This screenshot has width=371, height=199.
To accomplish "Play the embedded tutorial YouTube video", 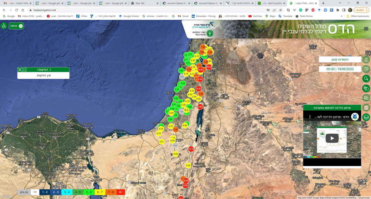I will pos(332,138).
